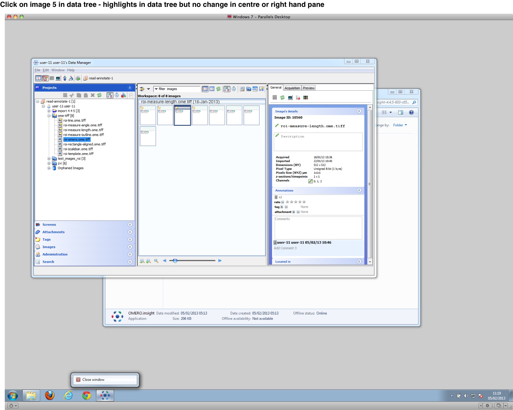
Task: Toggle list view button in workspace toolbar
Action: tap(212, 89)
